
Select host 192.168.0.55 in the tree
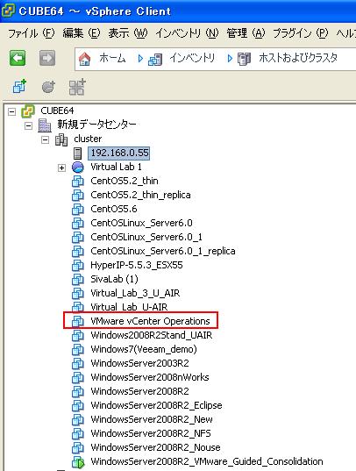(x=119, y=153)
